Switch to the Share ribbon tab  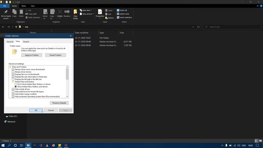(x=24, y=6)
